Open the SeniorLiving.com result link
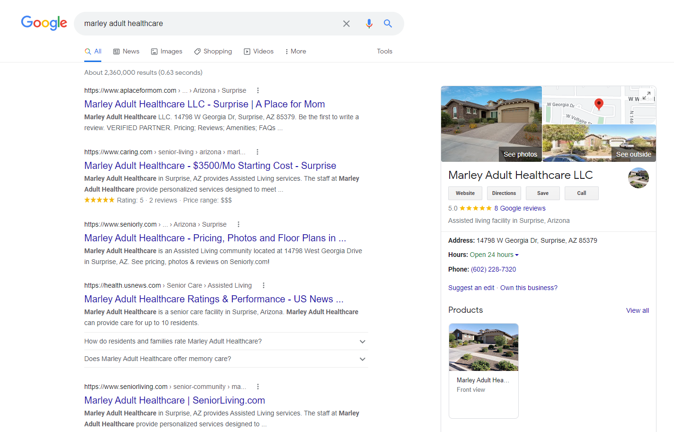Screen dimensions: 674x432 pos(175,400)
